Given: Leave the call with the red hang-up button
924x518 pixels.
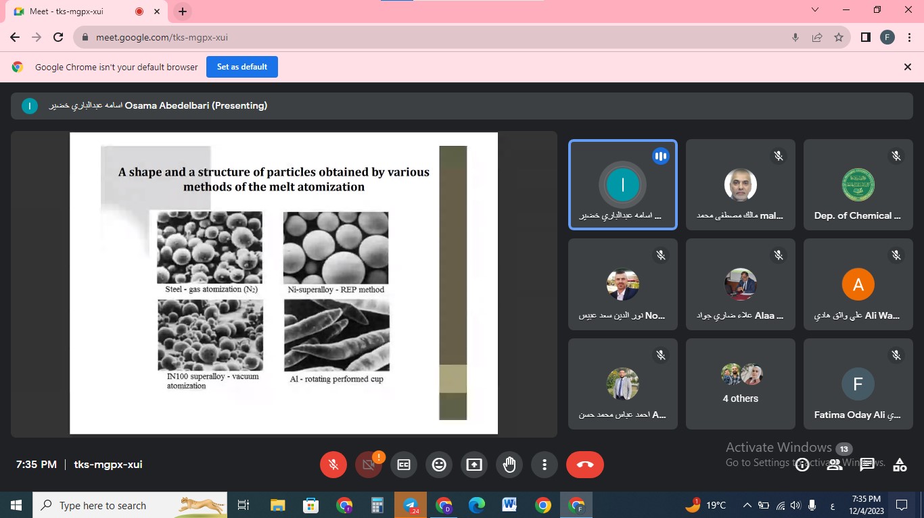Looking at the screenshot, I should [x=585, y=465].
